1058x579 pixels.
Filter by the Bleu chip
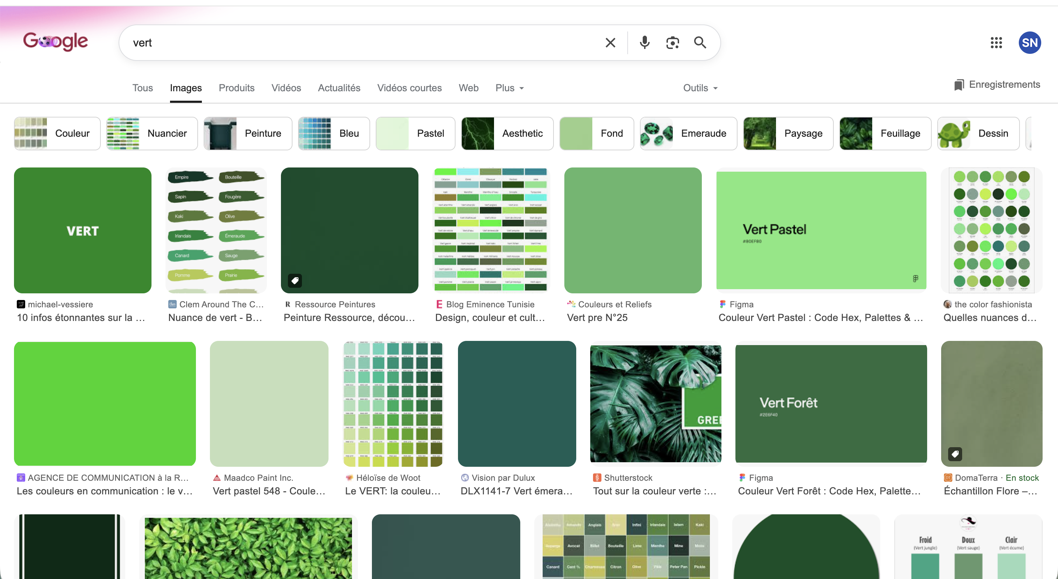(334, 133)
